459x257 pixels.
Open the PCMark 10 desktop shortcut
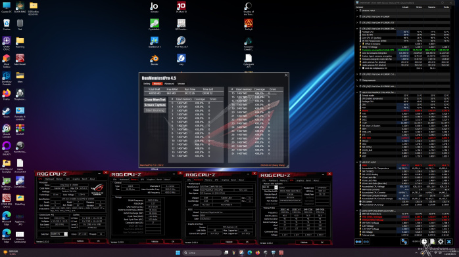coord(181,7)
